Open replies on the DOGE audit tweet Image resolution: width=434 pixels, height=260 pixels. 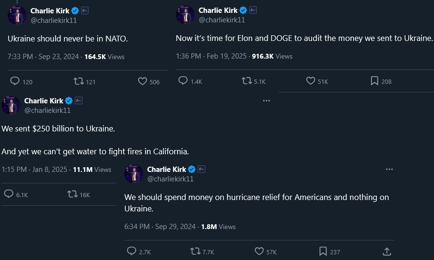pos(183,81)
